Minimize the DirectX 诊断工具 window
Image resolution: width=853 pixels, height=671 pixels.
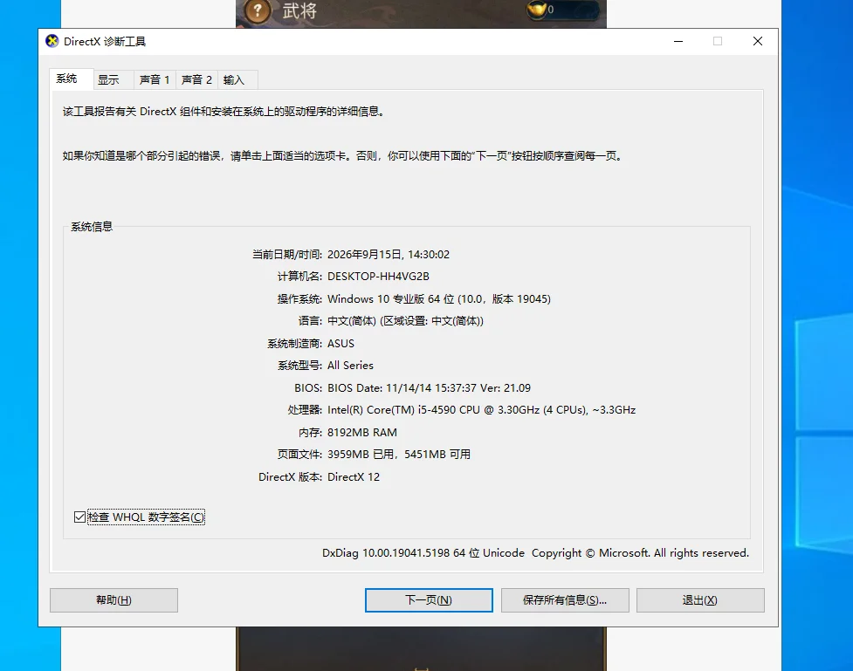tap(678, 41)
